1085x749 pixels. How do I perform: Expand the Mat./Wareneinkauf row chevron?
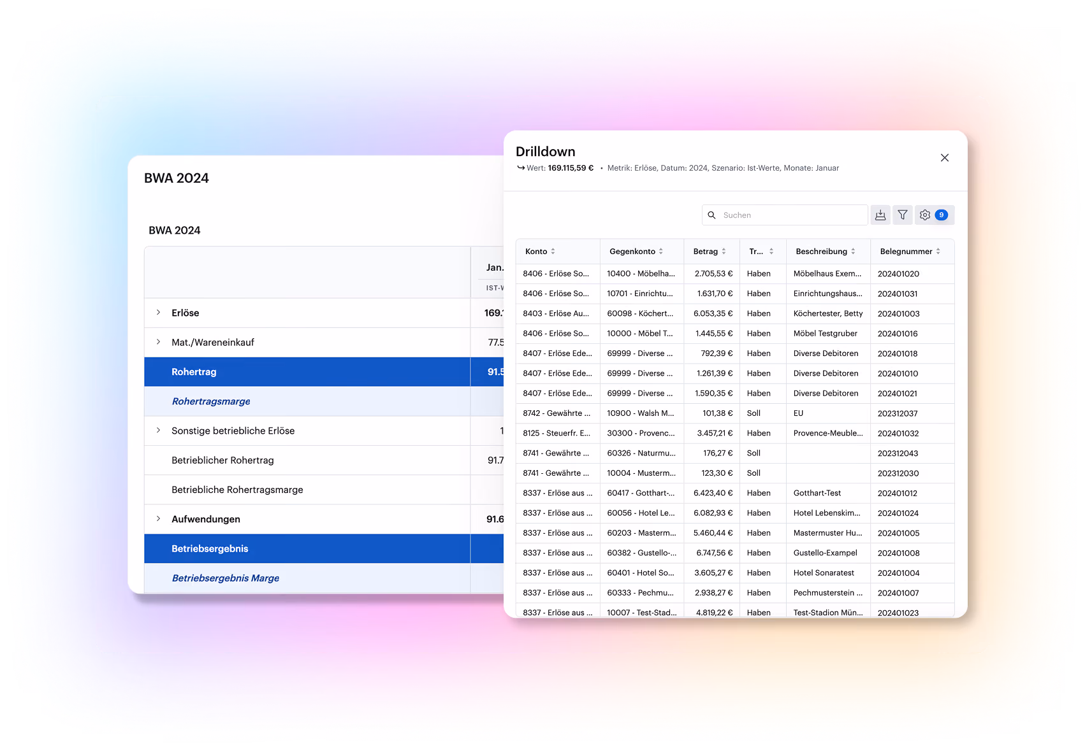point(158,342)
